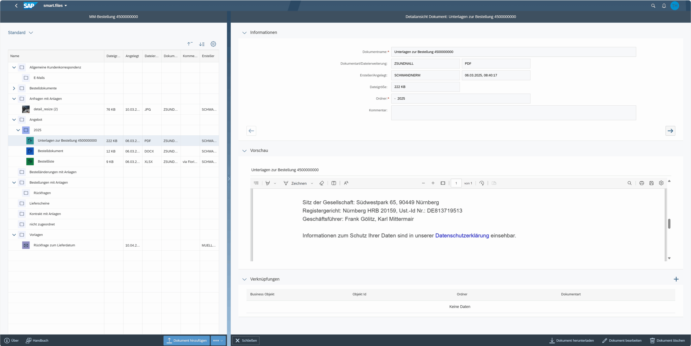Open the highlight tool options dropdown
This screenshot has height=346, width=691.
(275, 183)
